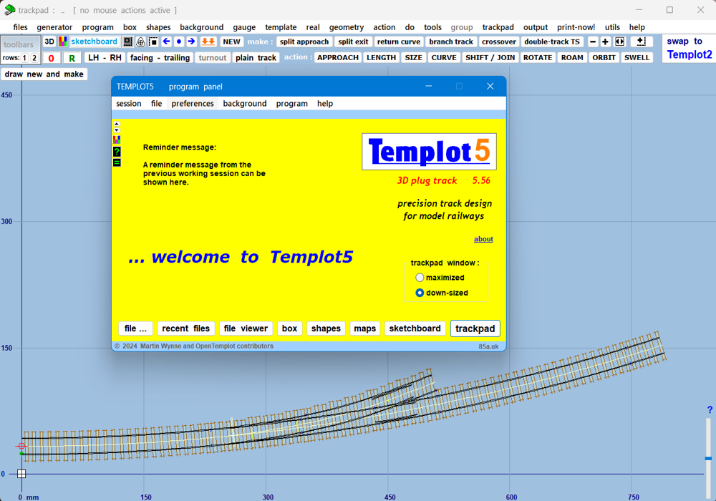Open the utils menu
Viewport: 716px width, 501px height.
(612, 27)
